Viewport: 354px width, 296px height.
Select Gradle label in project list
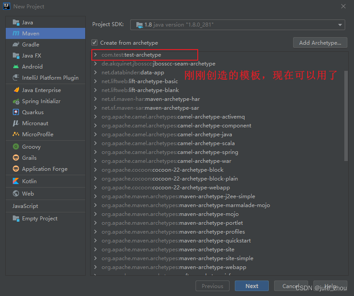click(x=30, y=45)
